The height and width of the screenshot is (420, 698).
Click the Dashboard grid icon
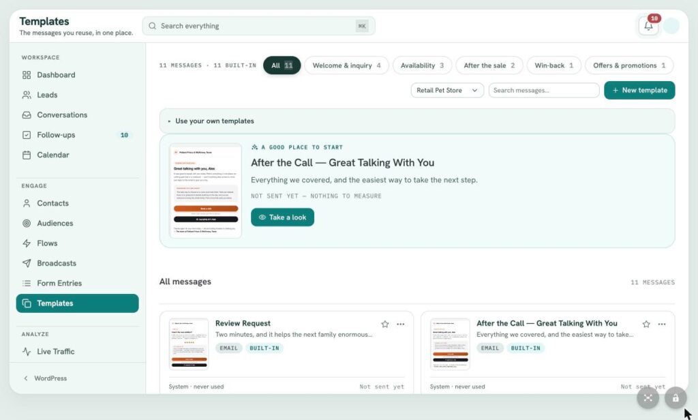click(27, 75)
